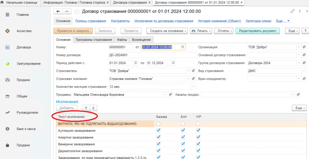Mark the document as favorite with star icon
The image size is (309, 159).
pos(77,11)
